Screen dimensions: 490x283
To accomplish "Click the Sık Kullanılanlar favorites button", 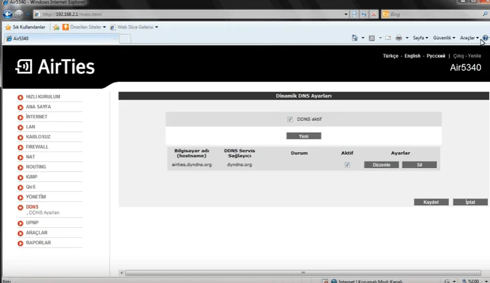I will 25,27.
